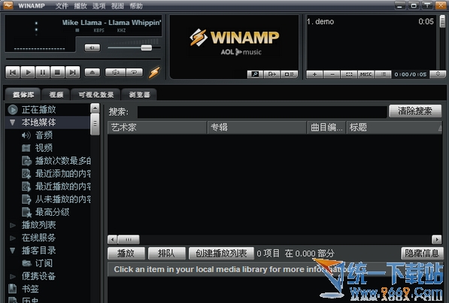The width and height of the screenshot is (449, 303).
Task: Switch to the 可视化效果 tab
Action: 96,95
